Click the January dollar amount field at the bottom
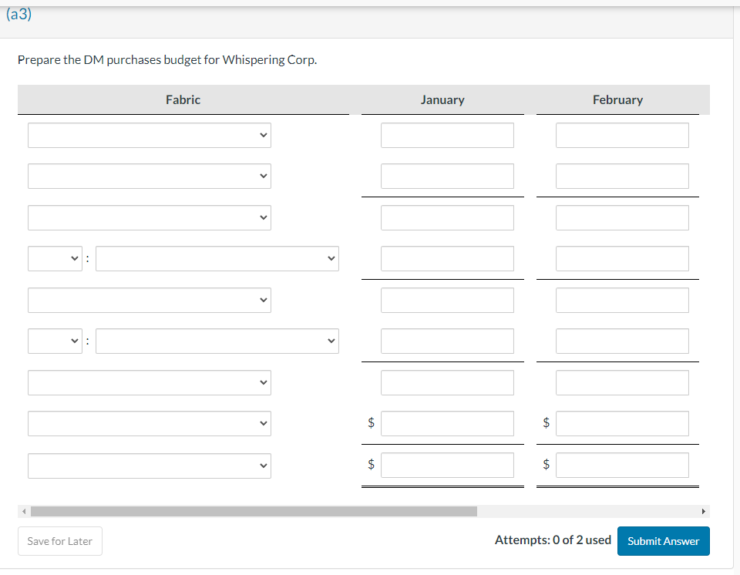The width and height of the screenshot is (740, 575). 447,465
